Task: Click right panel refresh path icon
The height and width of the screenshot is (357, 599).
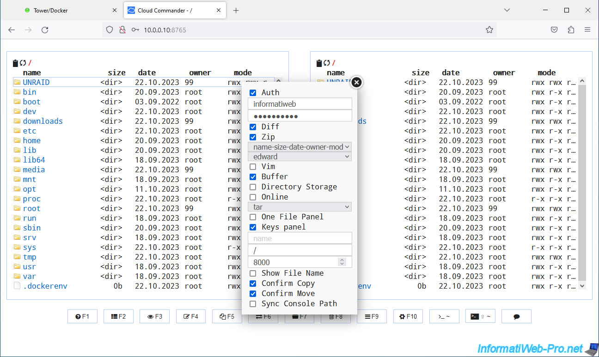Action: (326, 63)
